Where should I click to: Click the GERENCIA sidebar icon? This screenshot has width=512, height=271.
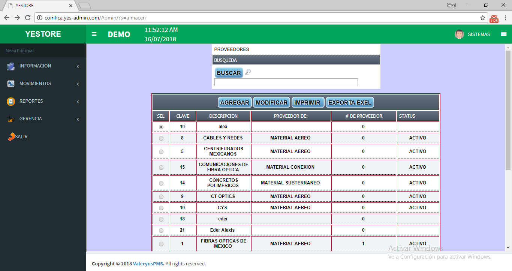(x=11, y=119)
